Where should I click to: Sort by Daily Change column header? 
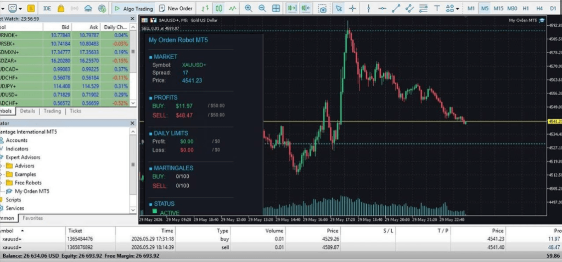click(115, 27)
